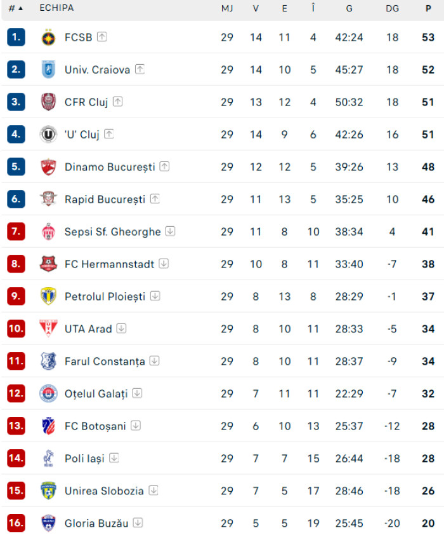Click the down-arrow badge beside Gloria Buzău

[138, 523]
